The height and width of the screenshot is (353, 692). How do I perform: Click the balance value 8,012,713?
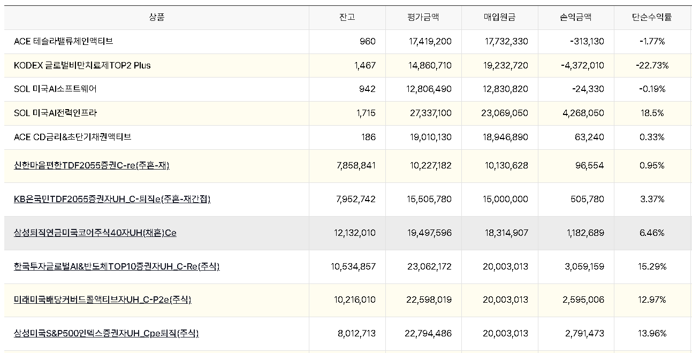tap(357, 334)
